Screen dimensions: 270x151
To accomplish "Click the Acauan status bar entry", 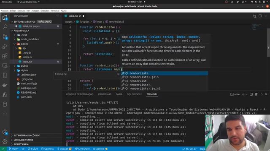I will pos(64,149).
